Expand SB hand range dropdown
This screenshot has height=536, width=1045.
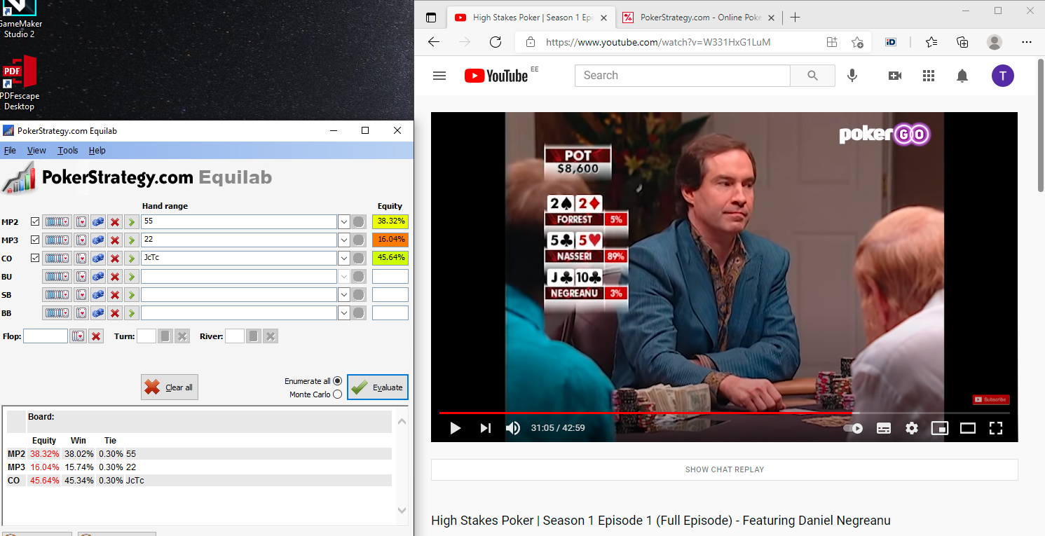pos(343,294)
